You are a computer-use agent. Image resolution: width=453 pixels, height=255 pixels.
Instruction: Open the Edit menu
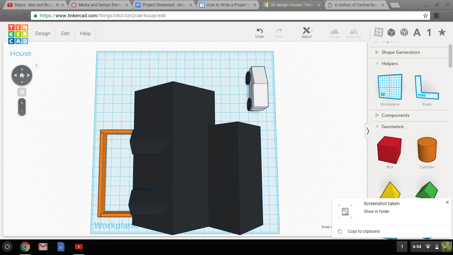(x=65, y=34)
